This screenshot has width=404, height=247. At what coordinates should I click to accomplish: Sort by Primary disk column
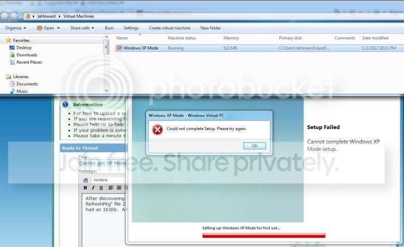(x=290, y=38)
